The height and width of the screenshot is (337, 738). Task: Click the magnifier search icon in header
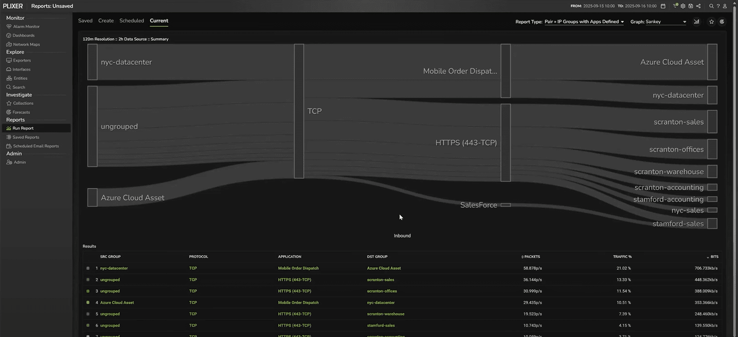[x=712, y=6]
